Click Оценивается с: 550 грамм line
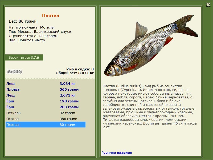Viewport: 213px width, 160px height. coord(33,36)
